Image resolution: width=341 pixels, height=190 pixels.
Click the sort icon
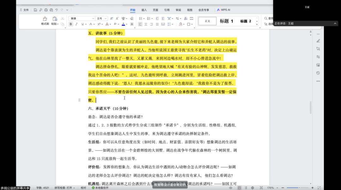(x=186, y=19)
